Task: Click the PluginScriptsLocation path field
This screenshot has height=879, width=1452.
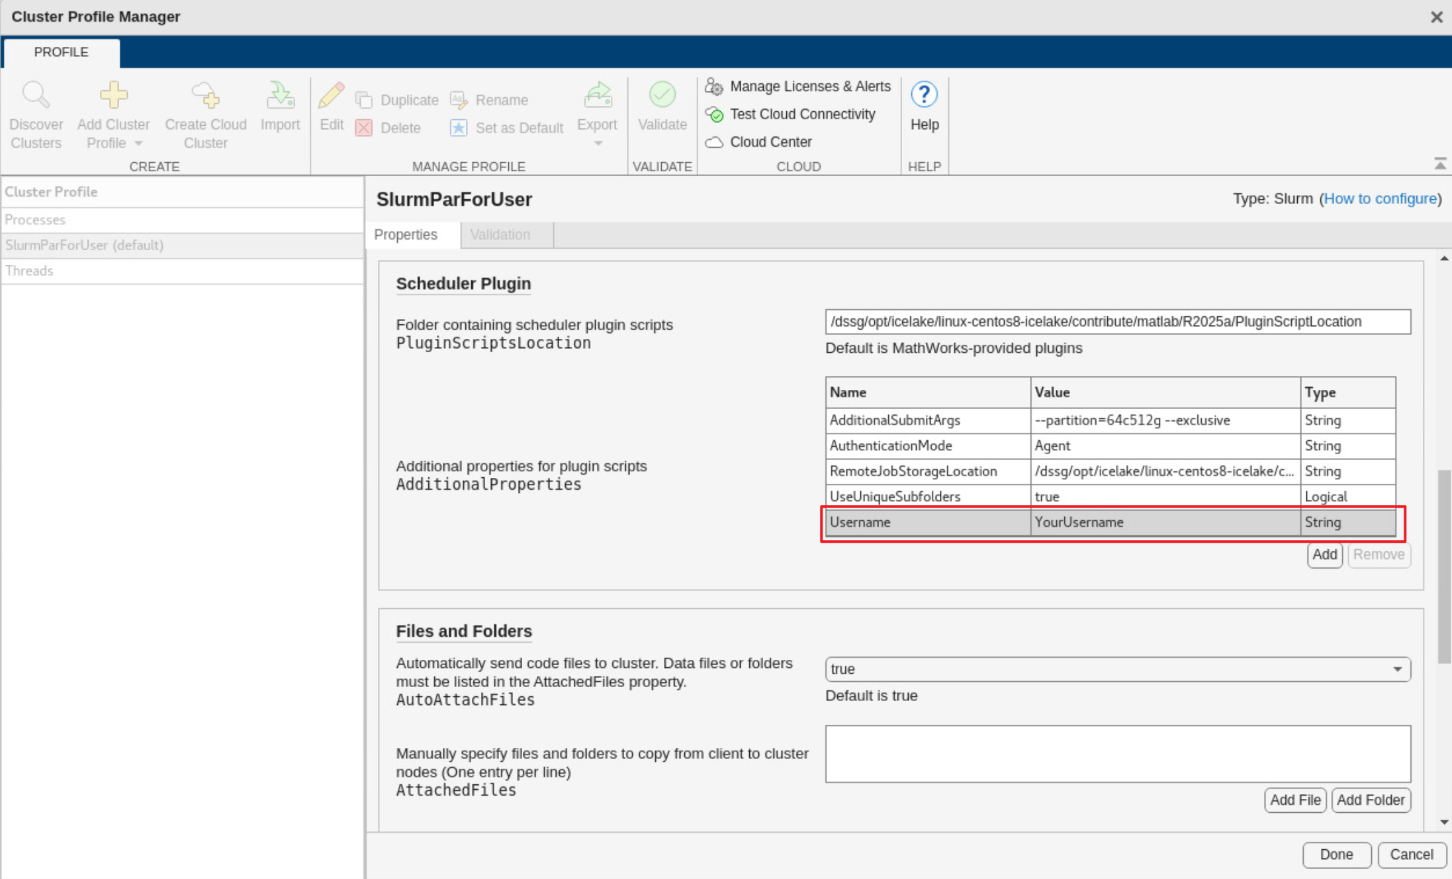Action: click(x=1118, y=322)
